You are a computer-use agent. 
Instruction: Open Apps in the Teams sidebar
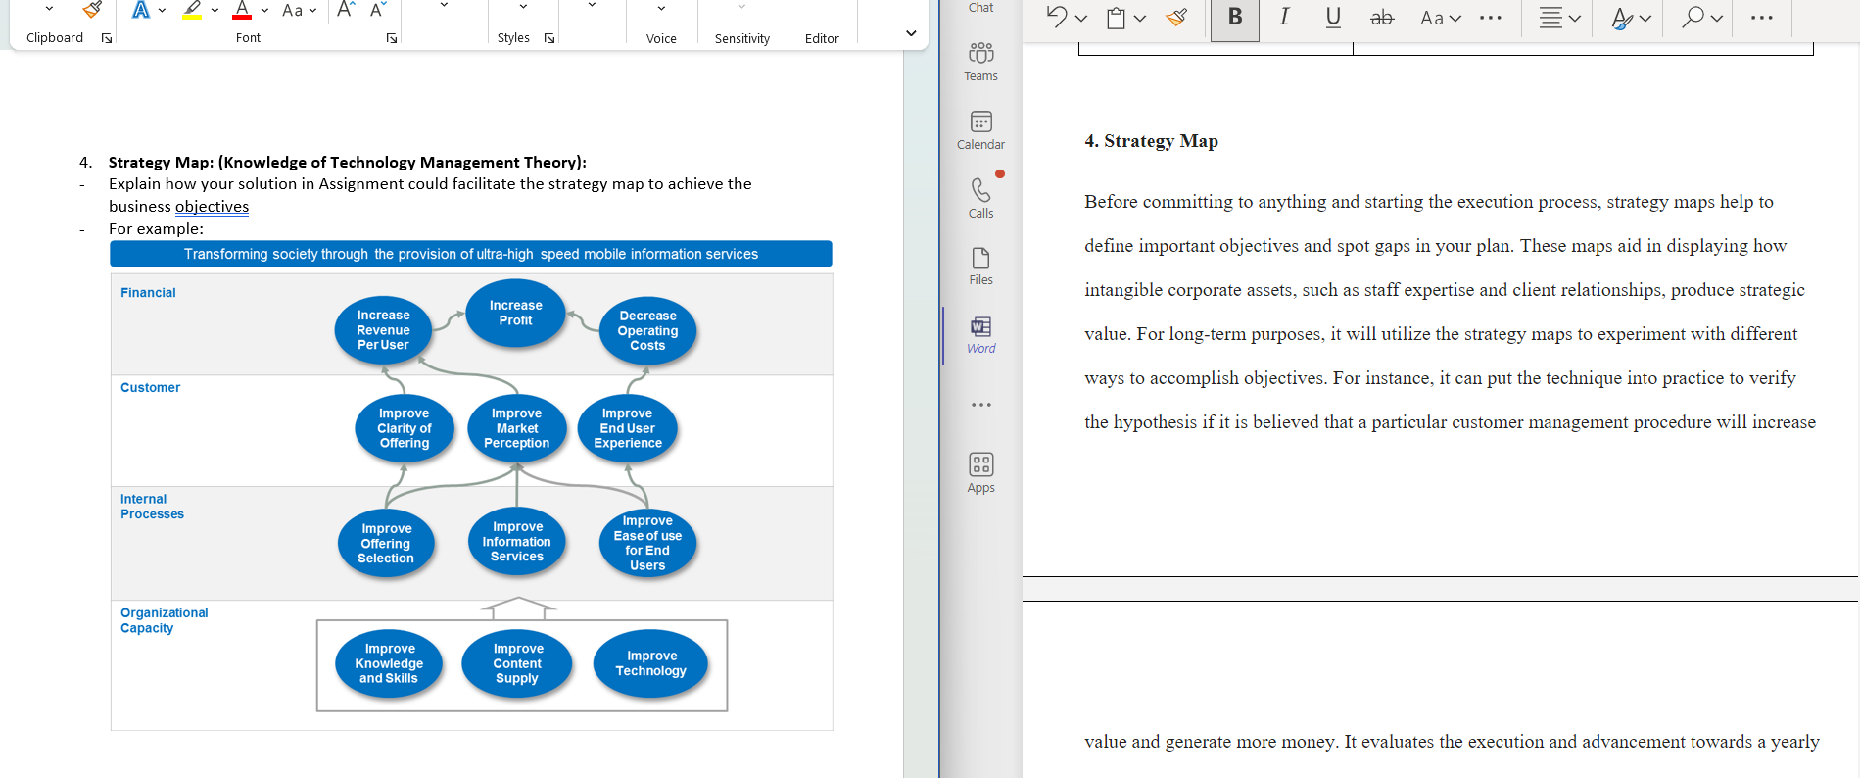click(x=980, y=472)
